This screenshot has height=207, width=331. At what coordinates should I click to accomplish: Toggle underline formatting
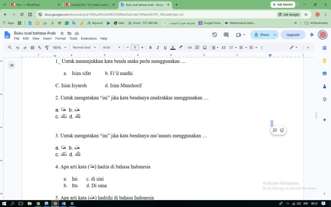coord(165,48)
